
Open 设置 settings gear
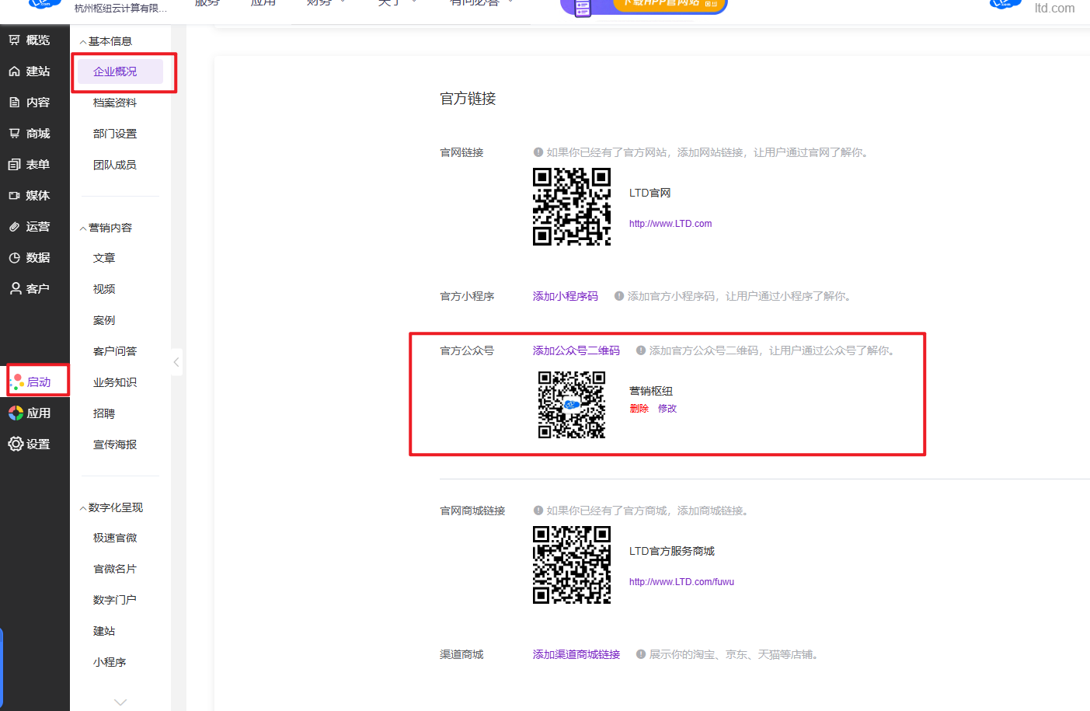30,444
